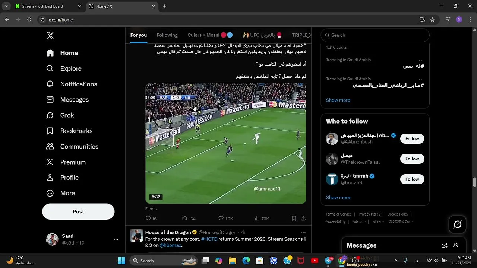The width and height of the screenshot is (477, 268).
Task: Show more Who to follow suggestions
Action: coord(338,198)
